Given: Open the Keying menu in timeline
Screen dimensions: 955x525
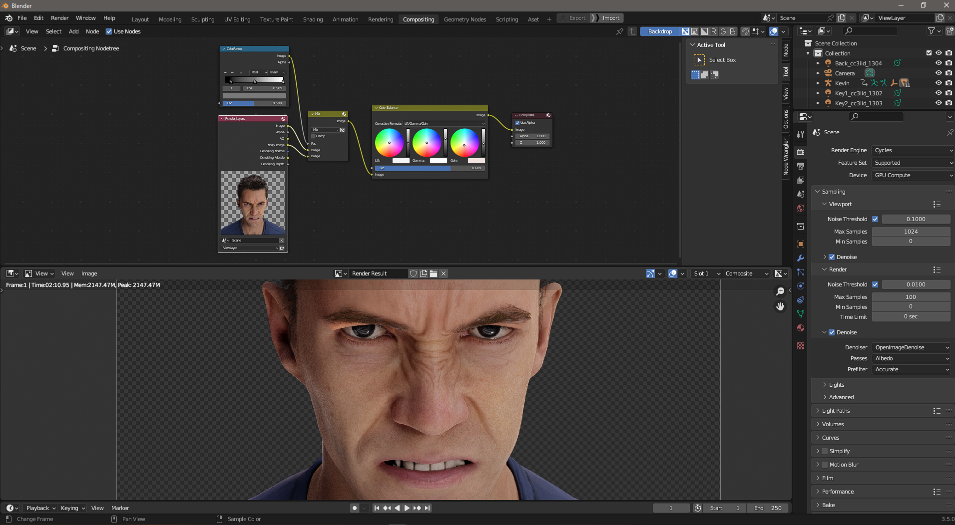Looking at the screenshot, I should [72, 508].
